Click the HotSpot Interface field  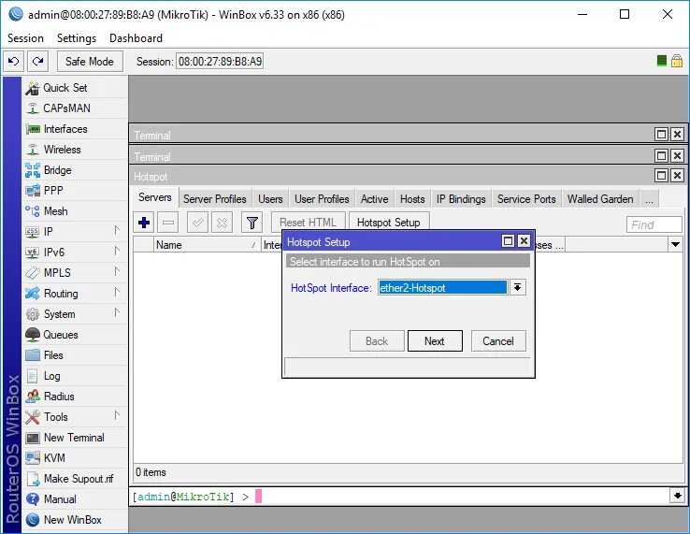tap(442, 288)
